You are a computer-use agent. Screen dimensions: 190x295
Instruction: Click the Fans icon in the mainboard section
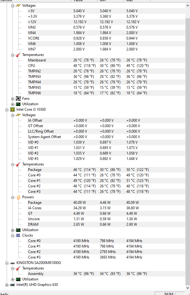[x=18, y=99]
